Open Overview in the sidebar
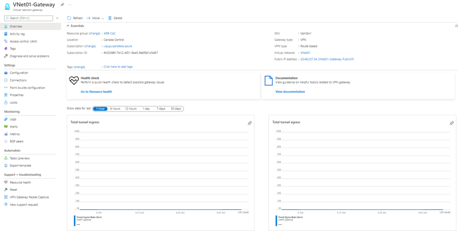458x231 pixels. 30,26
